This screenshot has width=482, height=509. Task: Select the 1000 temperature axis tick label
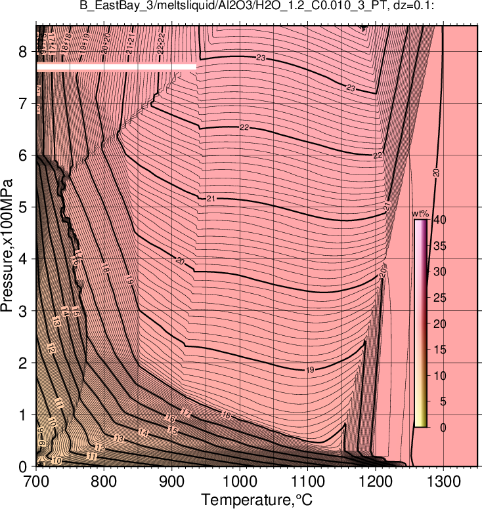[x=240, y=481]
